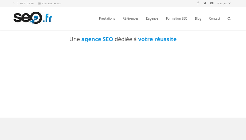Image resolution: width=246 pixels, height=140 pixels.
Task: Open the Twitter profile icon
Action: click(x=205, y=3)
